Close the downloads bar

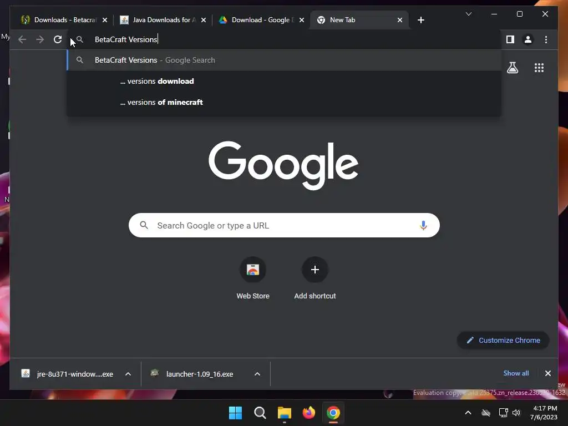(x=547, y=373)
